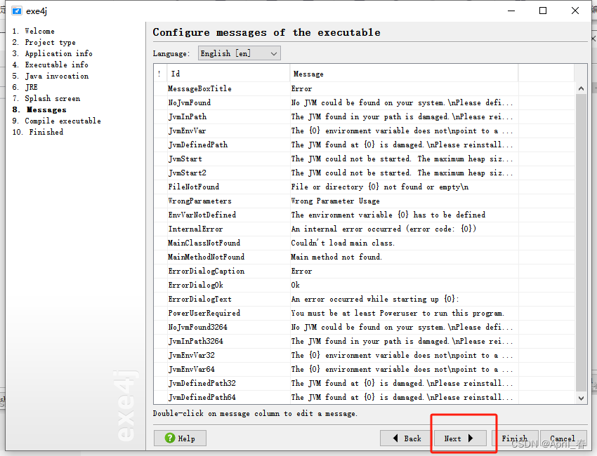Click the exe4j title bar app icon
597x456 pixels.
[17, 11]
